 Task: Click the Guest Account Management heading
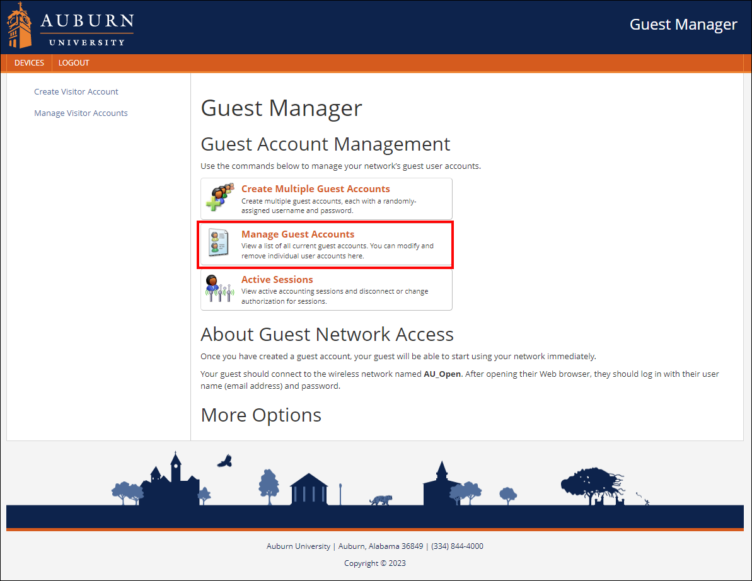tap(325, 144)
